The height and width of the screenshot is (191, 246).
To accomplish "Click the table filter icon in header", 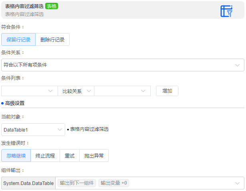I will (226, 11).
